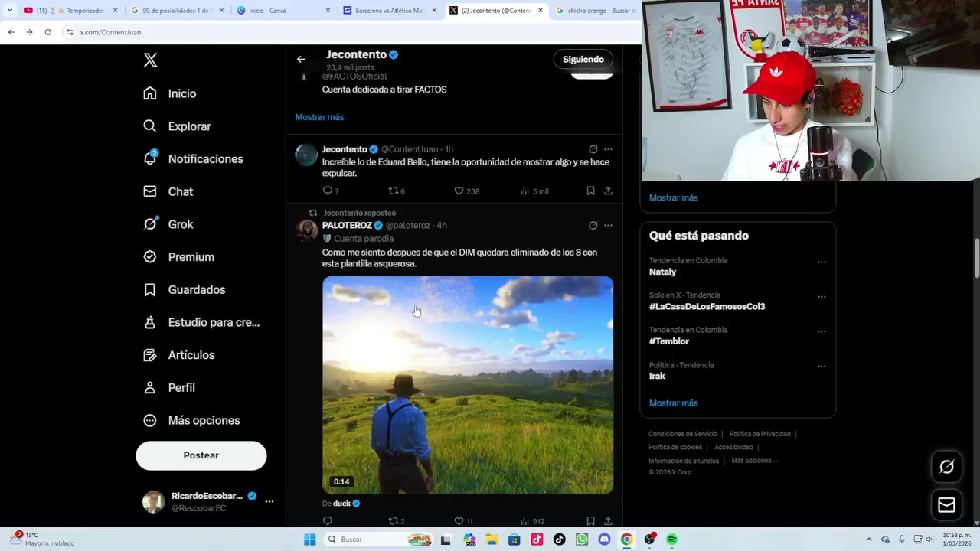This screenshot has height=551, width=980.
Task: Open Condiciones de Servicio link
Action: [x=683, y=434]
